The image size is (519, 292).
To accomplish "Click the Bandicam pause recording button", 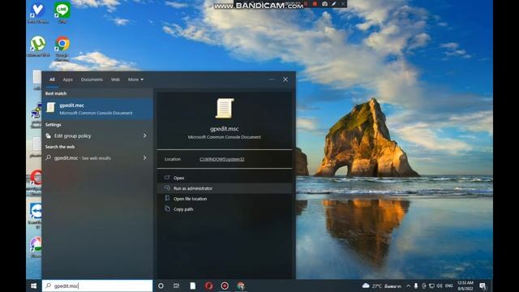I will (307, 4).
